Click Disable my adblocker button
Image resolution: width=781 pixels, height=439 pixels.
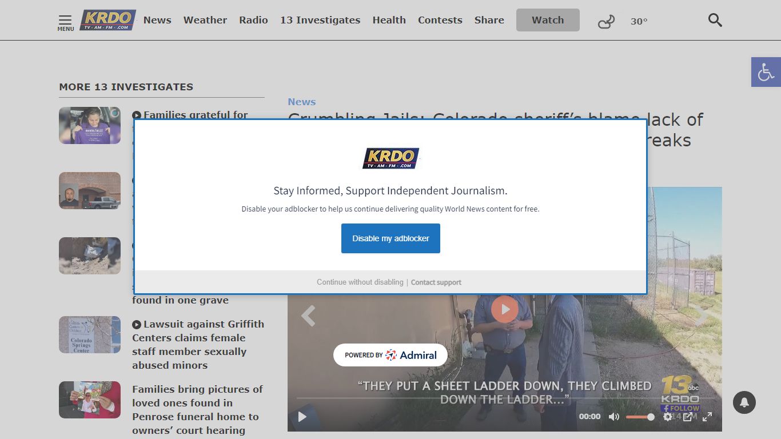pos(390,238)
